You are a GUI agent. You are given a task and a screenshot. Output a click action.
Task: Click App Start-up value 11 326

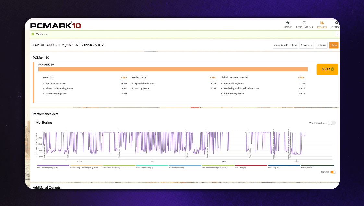click(x=124, y=84)
